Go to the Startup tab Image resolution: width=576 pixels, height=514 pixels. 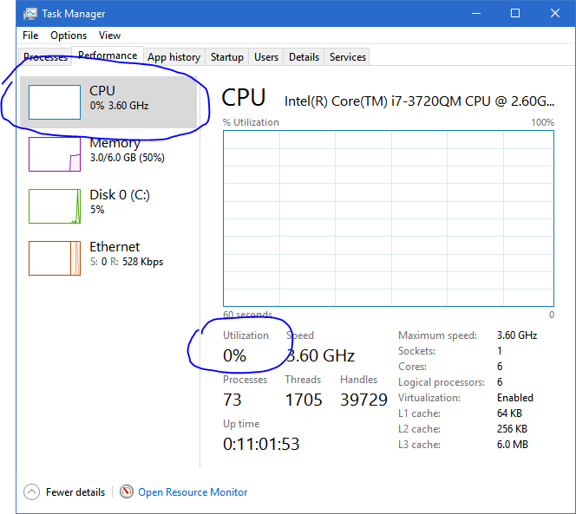click(x=226, y=57)
